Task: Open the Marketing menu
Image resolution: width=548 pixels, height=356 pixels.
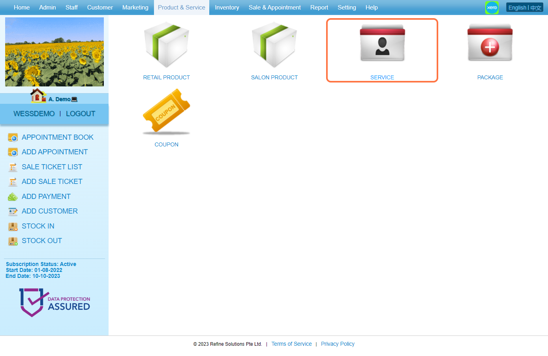Action: [x=135, y=7]
